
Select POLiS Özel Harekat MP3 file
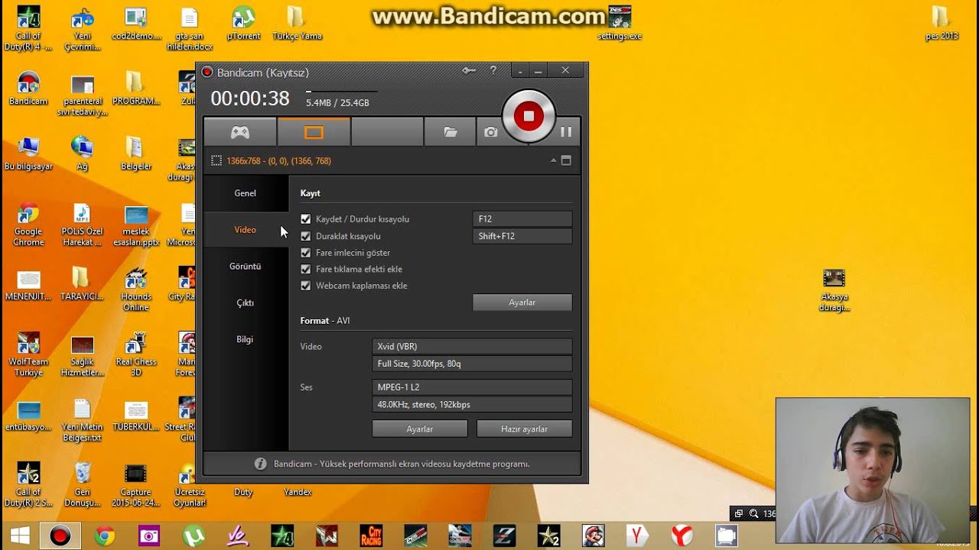82,225
